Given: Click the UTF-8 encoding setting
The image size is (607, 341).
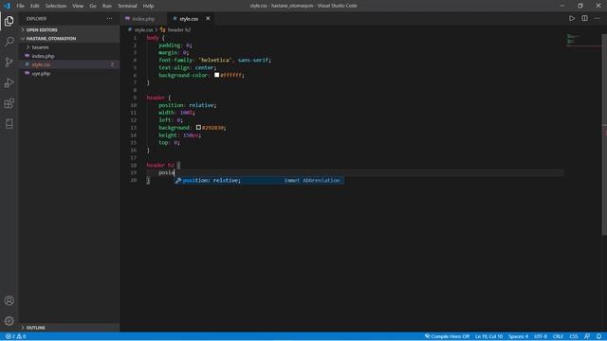Looking at the screenshot, I should 541,336.
